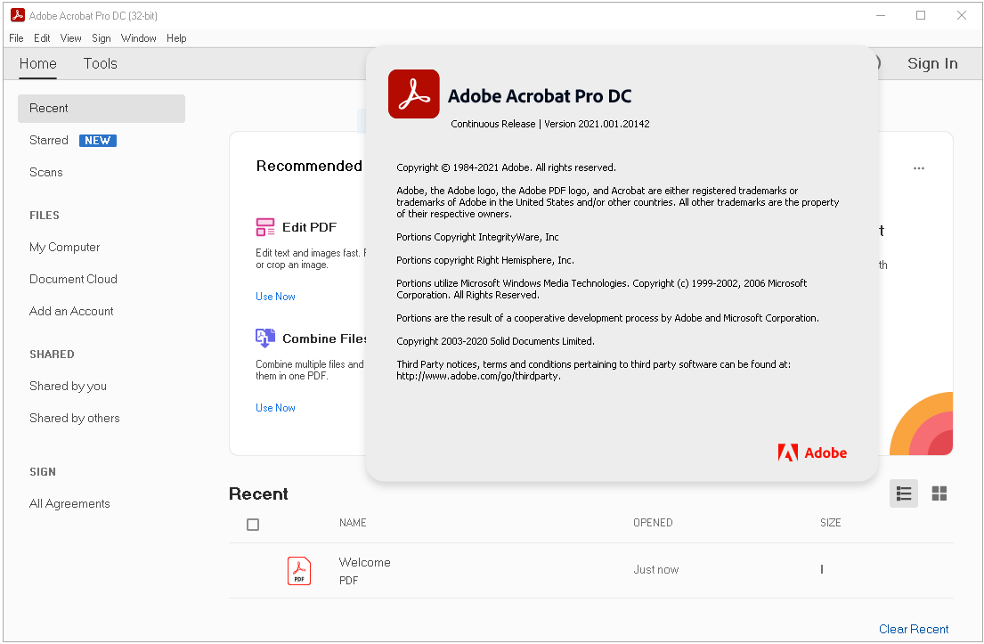Click Use Now under Edit PDF

pyautogui.click(x=275, y=297)
